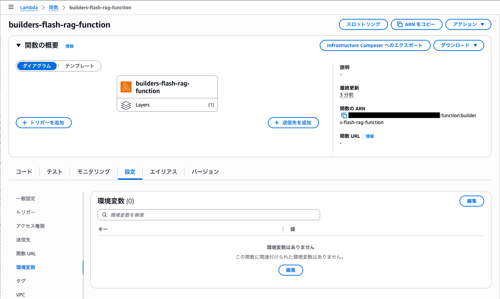Click the Lambda breadcrumb link

coord(29,8)
